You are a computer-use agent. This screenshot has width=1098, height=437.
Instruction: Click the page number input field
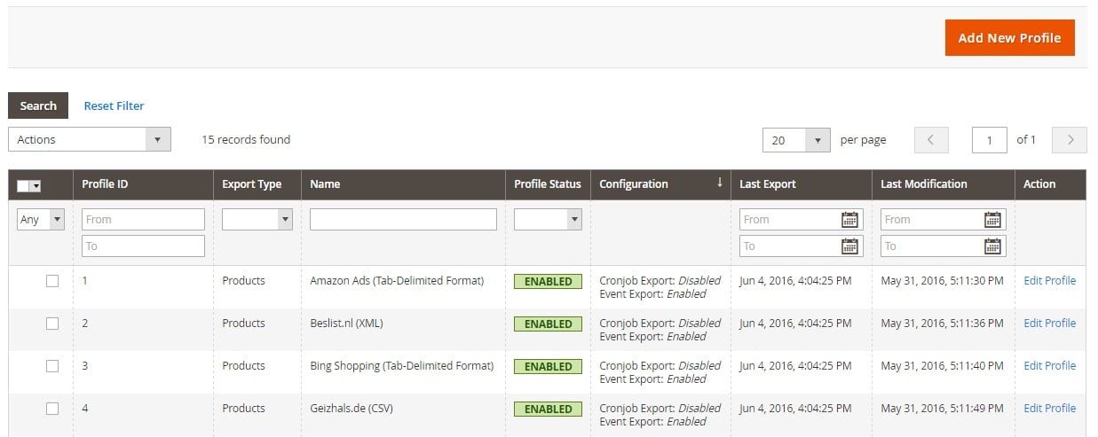(x=990, y=140)
